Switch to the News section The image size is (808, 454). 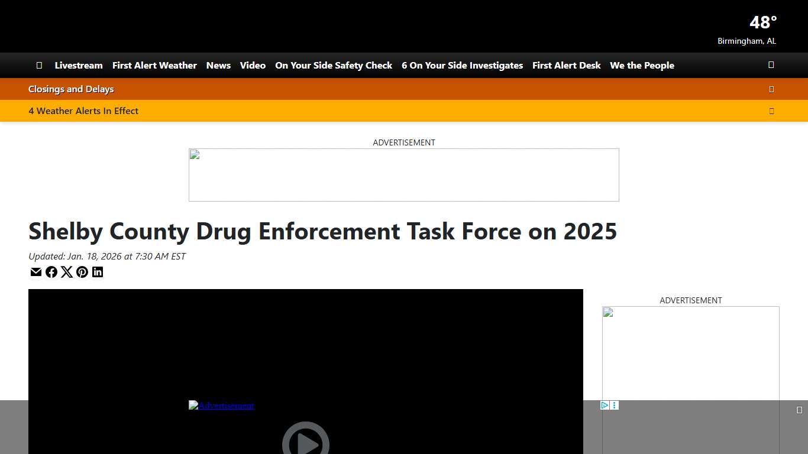[x=218, y=65]
